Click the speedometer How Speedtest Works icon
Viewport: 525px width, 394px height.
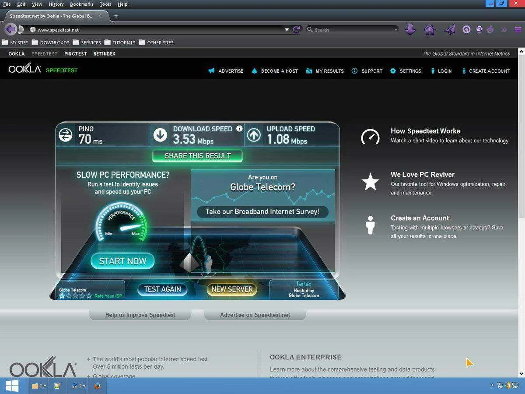point(370,137)
